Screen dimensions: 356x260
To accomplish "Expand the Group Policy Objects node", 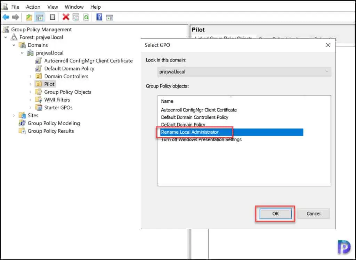I will (x=31, y=92).
